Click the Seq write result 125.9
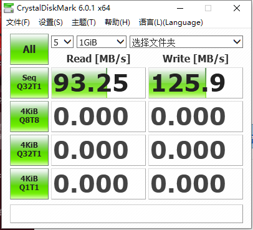Screen dimensions: 253x230 point(196,83)
